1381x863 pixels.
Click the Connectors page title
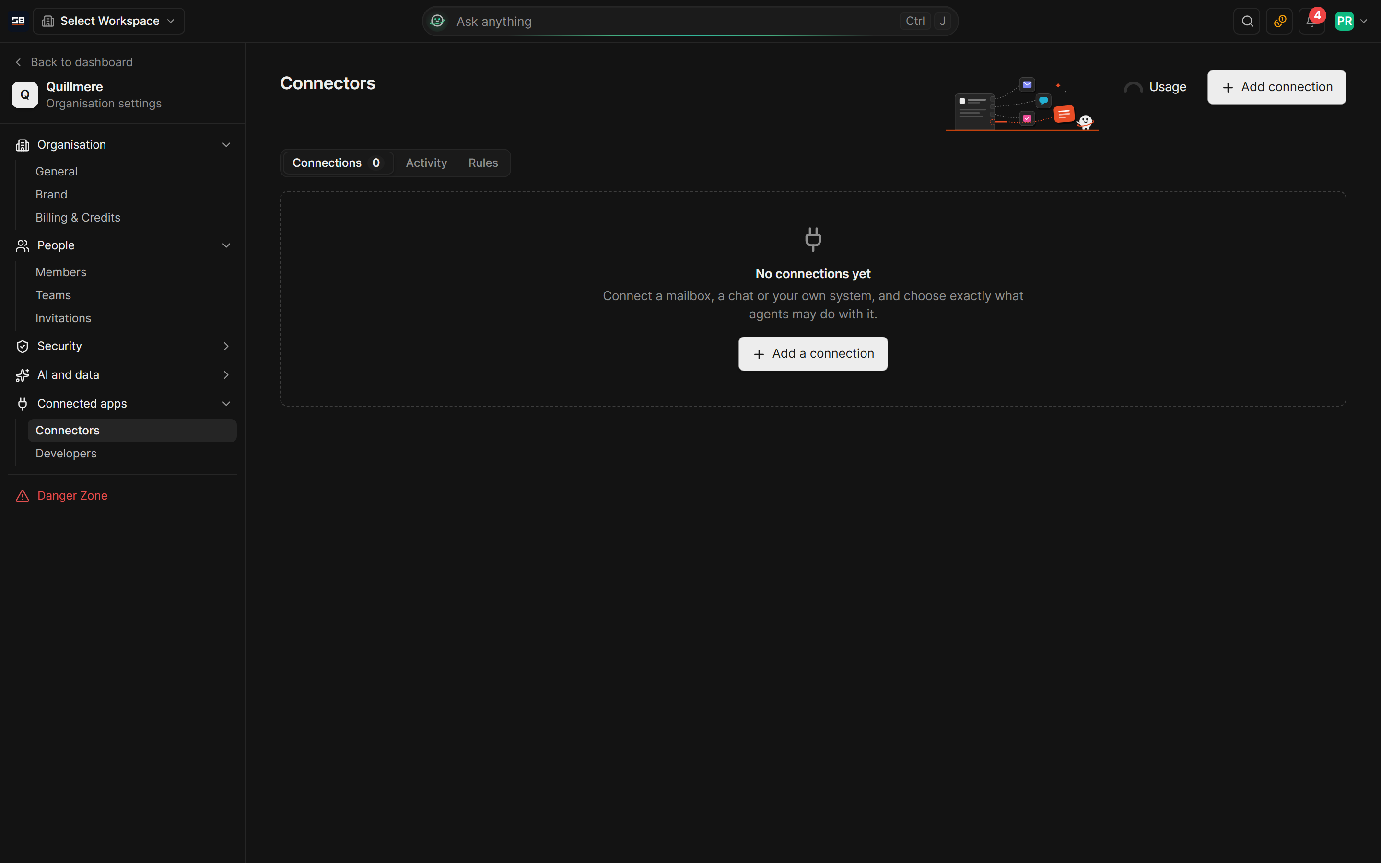coord(328,83)
